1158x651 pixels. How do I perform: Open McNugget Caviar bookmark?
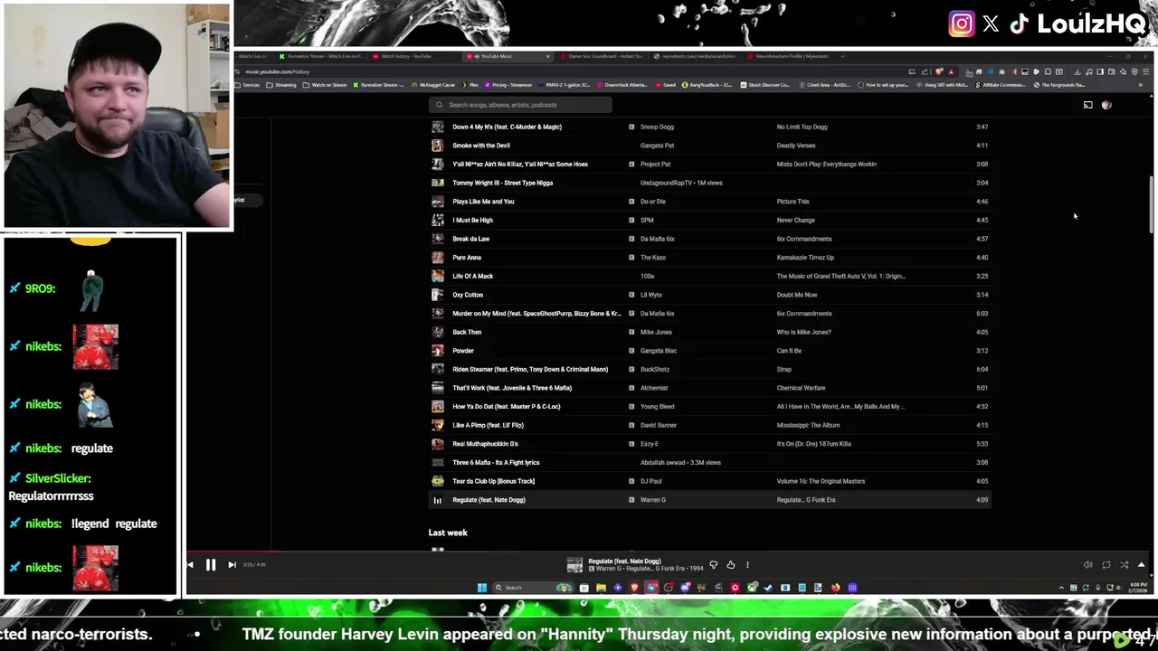click(x=434, y=85)
